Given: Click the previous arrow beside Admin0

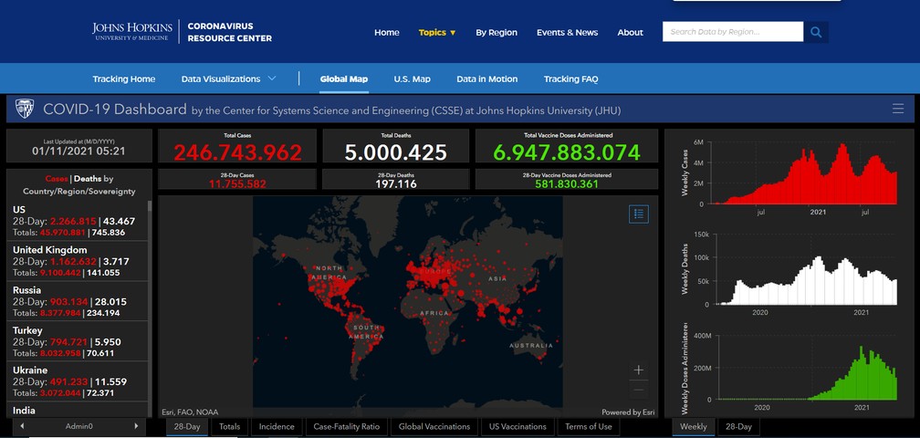Looking at the screenshot, I should coord(22,426).
